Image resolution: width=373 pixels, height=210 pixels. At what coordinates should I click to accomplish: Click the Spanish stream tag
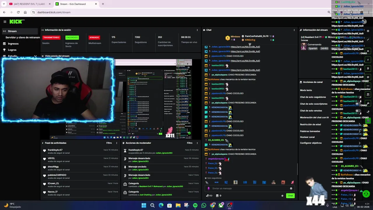click(x=313, y=48)
